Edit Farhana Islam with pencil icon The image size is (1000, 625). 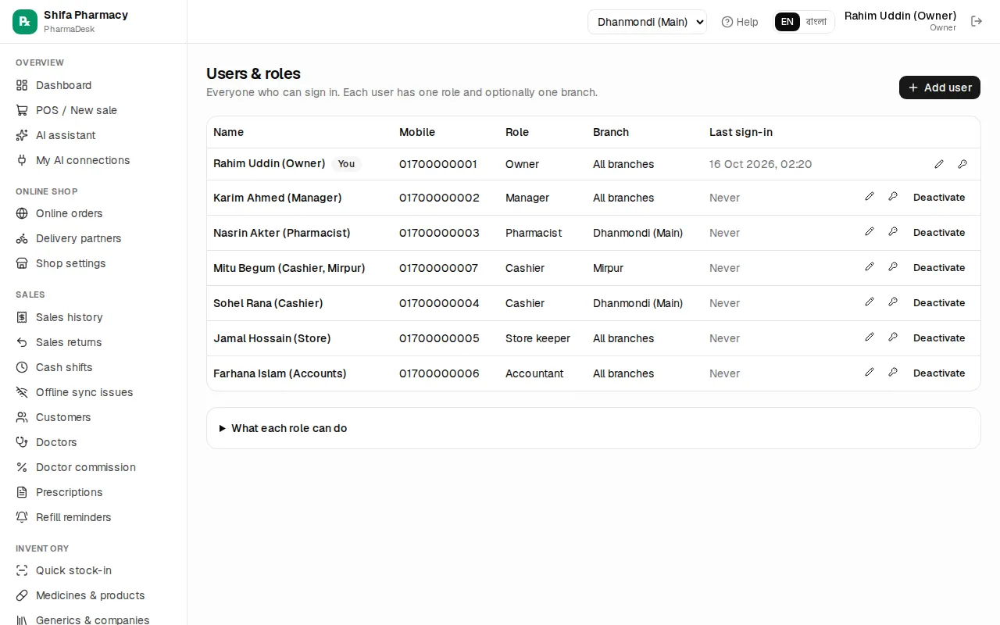tap(870, 373)
